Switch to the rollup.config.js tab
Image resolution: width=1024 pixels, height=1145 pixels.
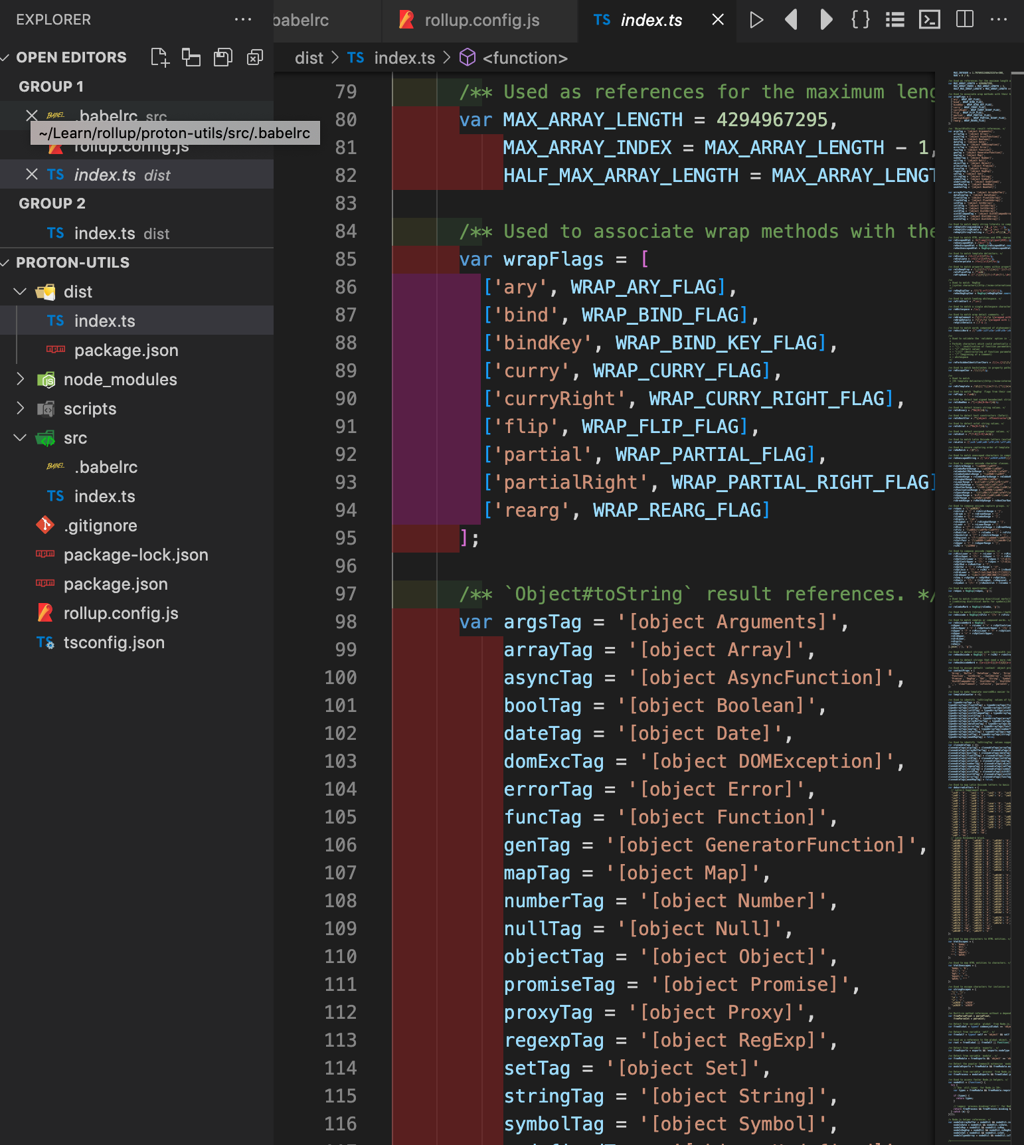tap(480, 20)
